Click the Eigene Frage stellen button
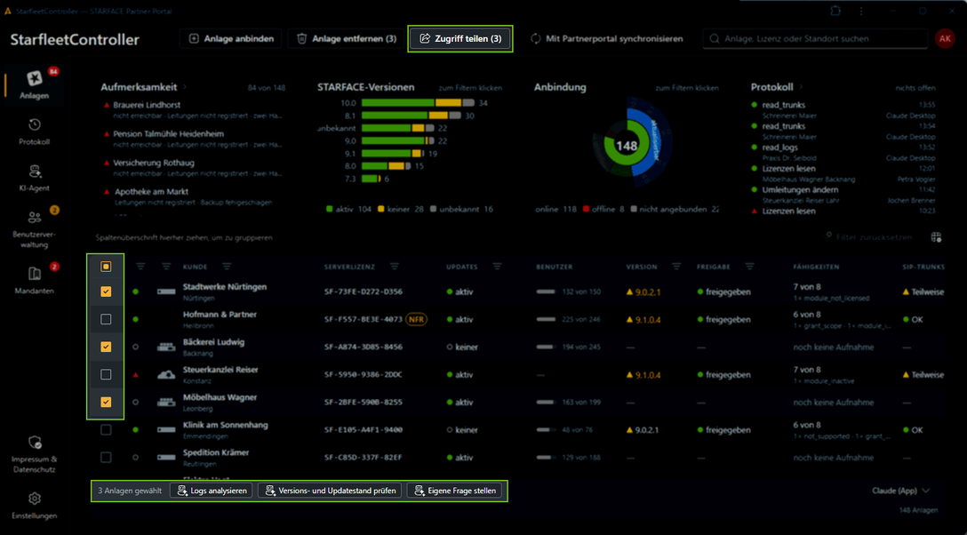967x535 pixels. point(455,491)
